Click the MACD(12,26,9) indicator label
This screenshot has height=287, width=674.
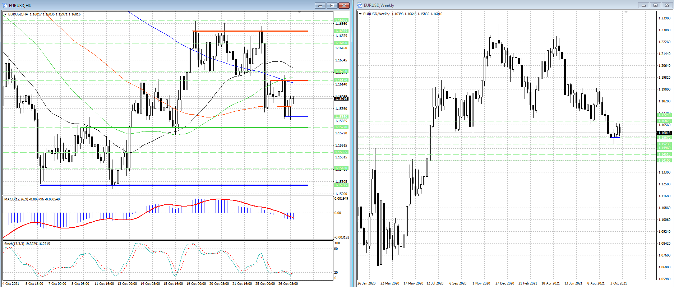pyautogui.click(x=32, y=199)
